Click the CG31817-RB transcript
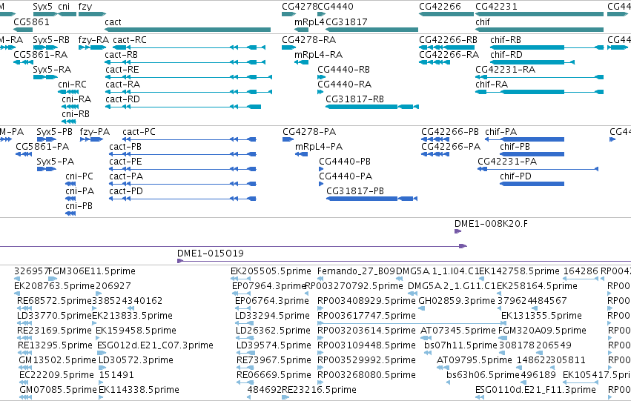This screenshot has width=631, height=401. 372,107
